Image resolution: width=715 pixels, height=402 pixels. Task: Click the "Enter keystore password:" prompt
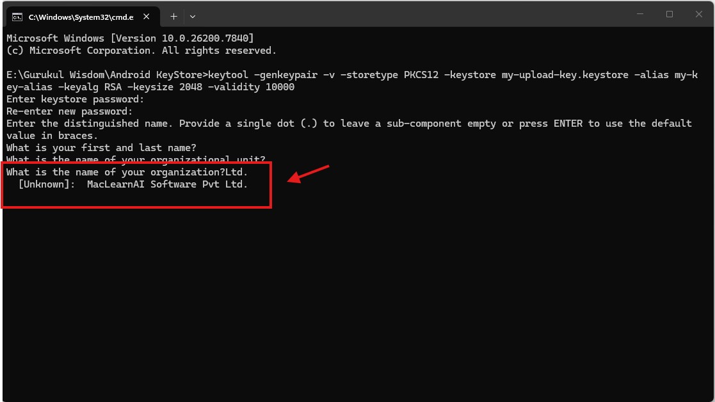[x=76, y=99]
